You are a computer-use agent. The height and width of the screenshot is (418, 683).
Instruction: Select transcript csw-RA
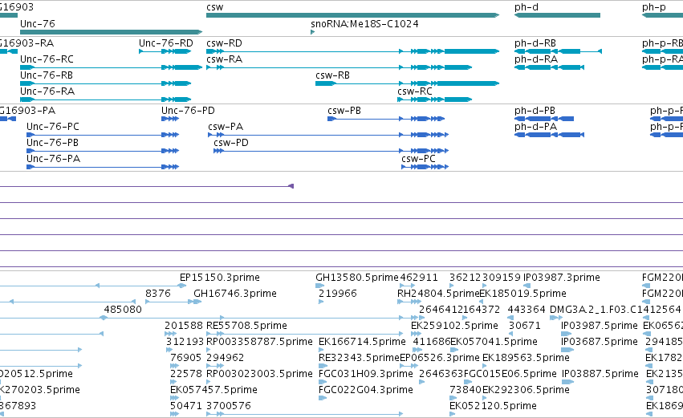[x=339, y=67]
